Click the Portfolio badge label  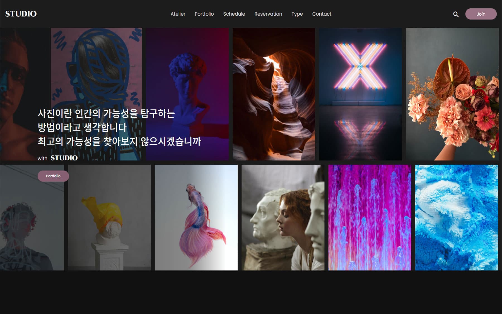53,176
